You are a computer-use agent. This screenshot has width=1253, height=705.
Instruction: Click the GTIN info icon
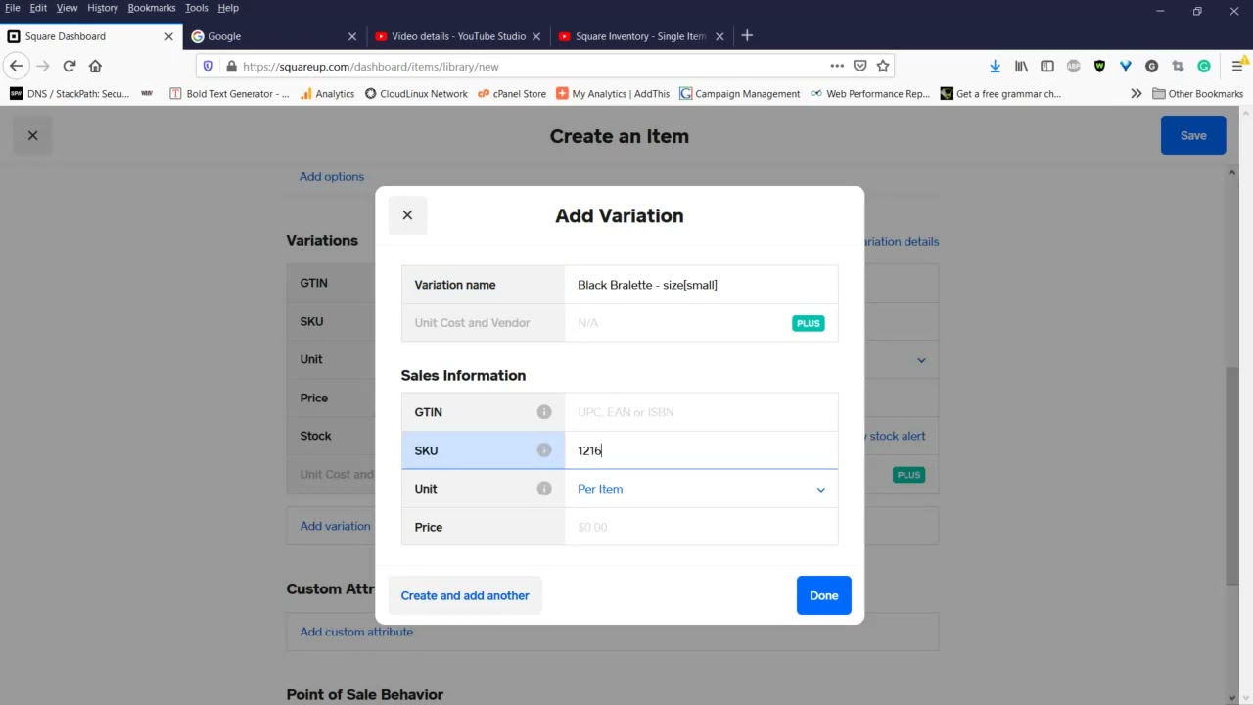coord(544,412)
